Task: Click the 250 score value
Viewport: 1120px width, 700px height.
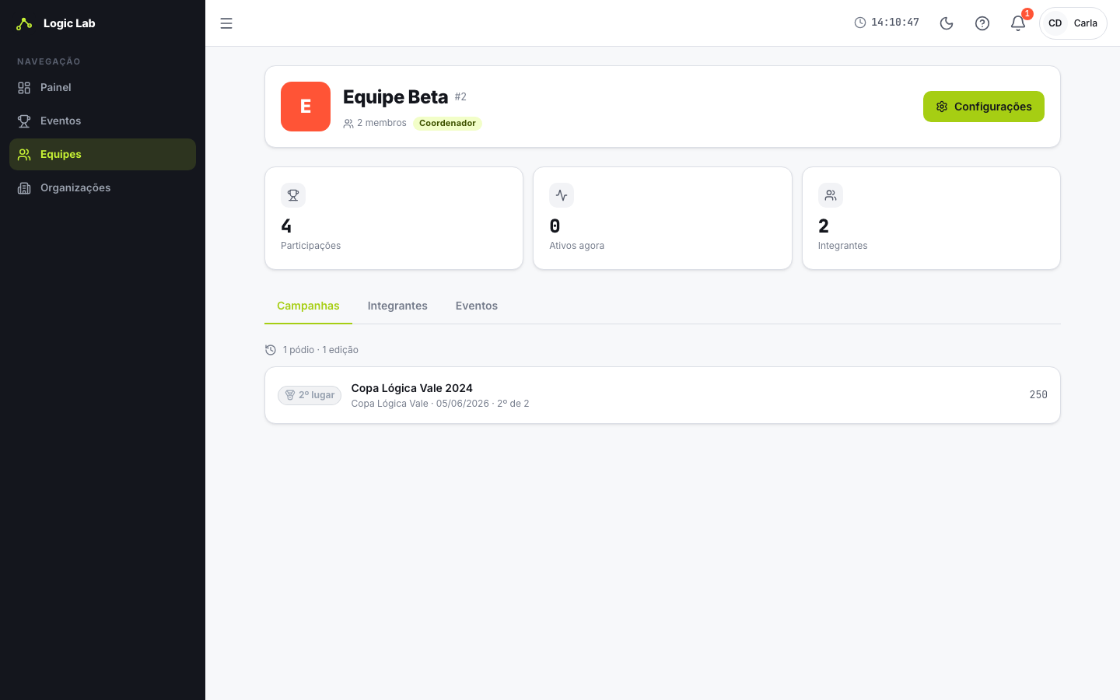Action: 1038,395
